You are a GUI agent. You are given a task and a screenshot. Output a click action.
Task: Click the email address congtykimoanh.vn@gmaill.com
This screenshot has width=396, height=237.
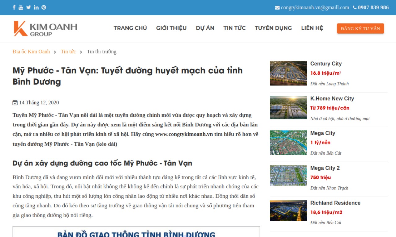[315, 7]
